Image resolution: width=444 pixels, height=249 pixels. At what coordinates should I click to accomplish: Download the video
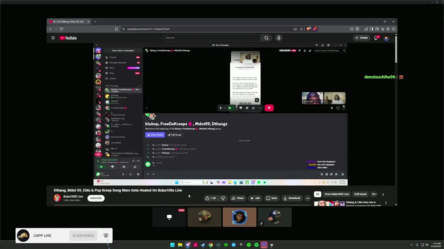click(x=291, y=198)
